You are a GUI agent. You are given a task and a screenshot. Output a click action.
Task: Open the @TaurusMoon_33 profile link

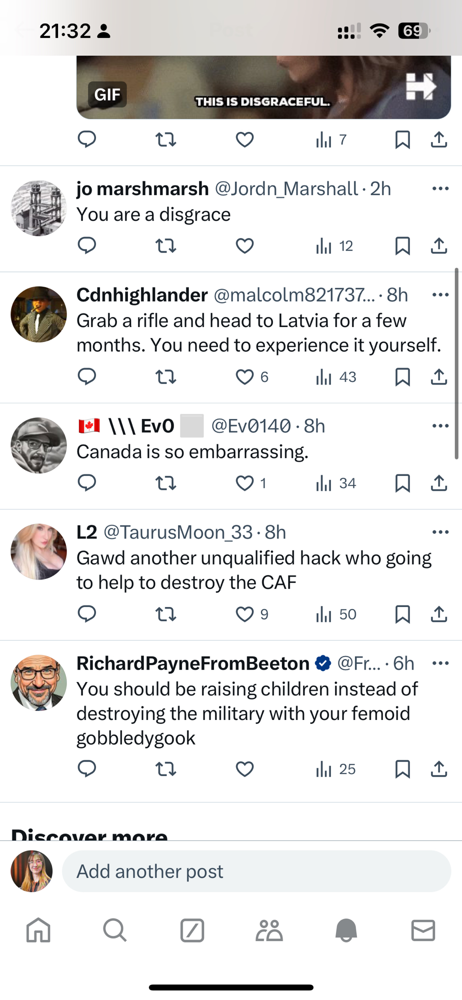pos(178,532)
